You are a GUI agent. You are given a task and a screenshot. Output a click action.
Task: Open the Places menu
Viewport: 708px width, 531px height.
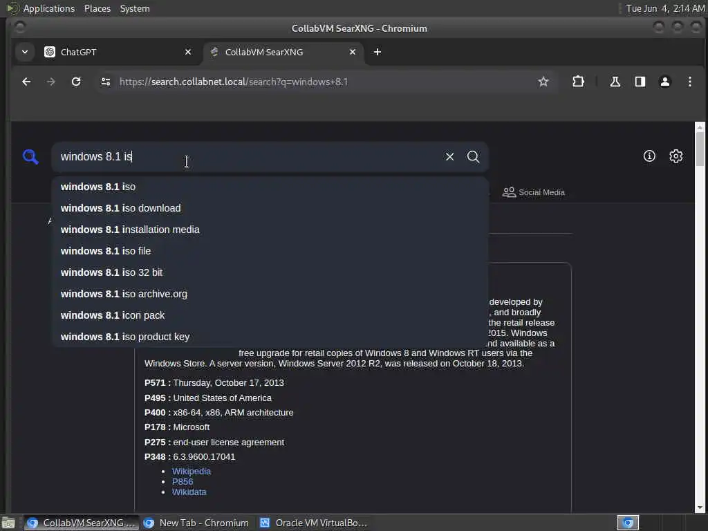tap(97, 8)
